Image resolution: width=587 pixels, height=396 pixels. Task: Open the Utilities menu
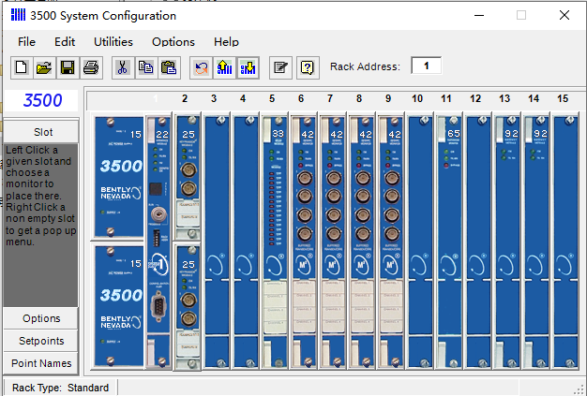(113, 41)
